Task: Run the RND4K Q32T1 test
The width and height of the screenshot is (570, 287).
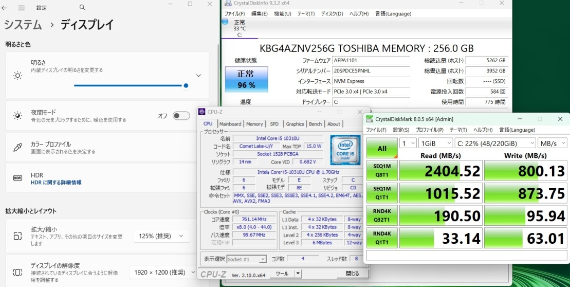Action: point(382,216)
